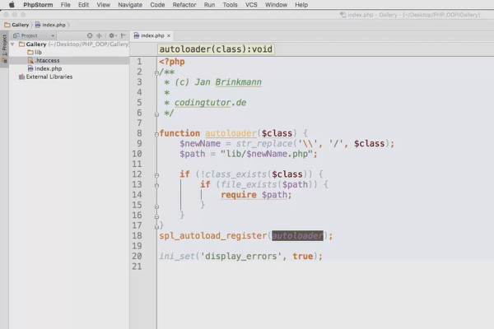The height and width of the screenshot is (329, 494).
Task: Close the index.php editor tab
Action: pyautogui.click(x=170, y=36)
